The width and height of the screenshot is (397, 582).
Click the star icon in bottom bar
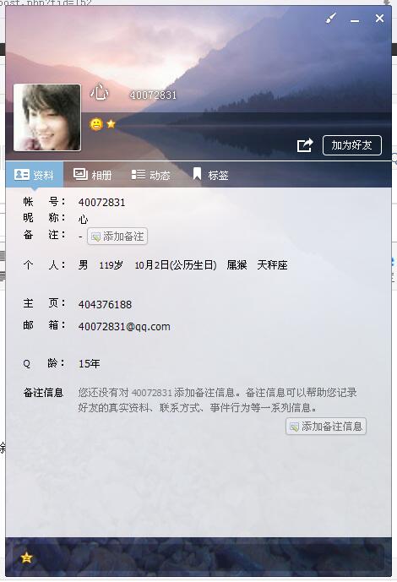click(26, 558)
